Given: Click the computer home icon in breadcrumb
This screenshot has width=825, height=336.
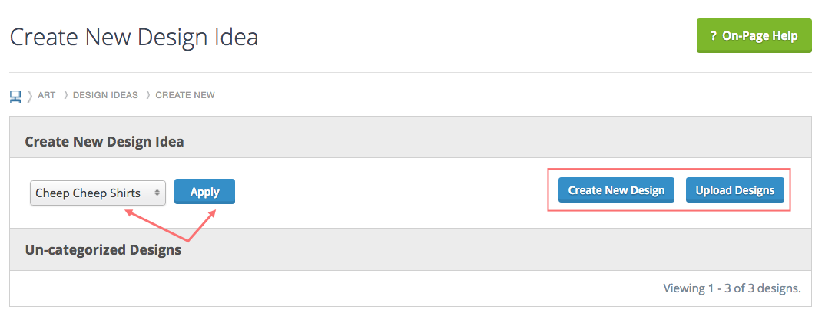Looking at the screenshot, I should pos(15,95).
